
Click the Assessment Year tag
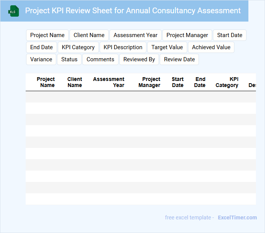(x=136, y=35)
